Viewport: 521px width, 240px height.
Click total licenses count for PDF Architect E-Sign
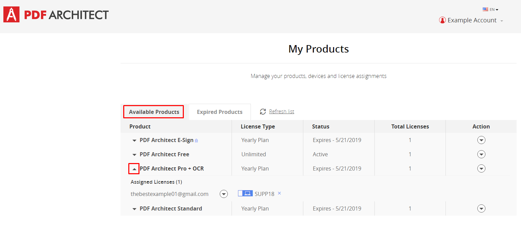[x=410, y=140]
